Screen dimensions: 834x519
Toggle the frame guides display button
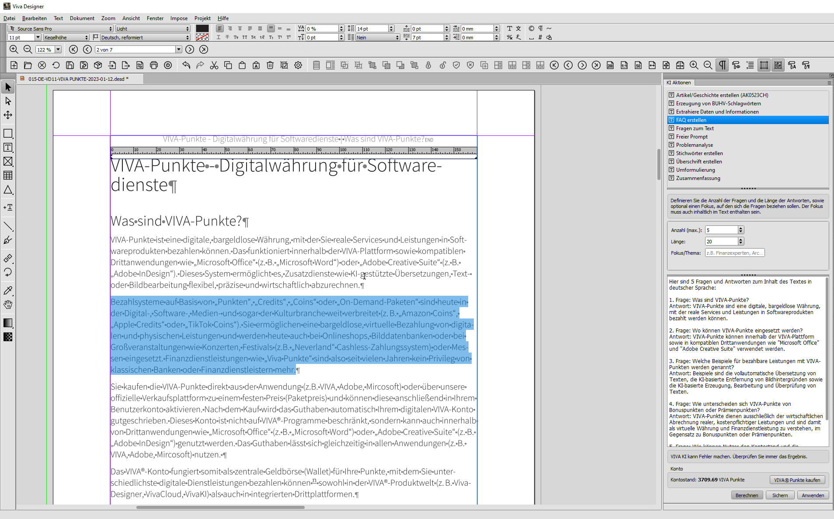(x=764, y=66)
